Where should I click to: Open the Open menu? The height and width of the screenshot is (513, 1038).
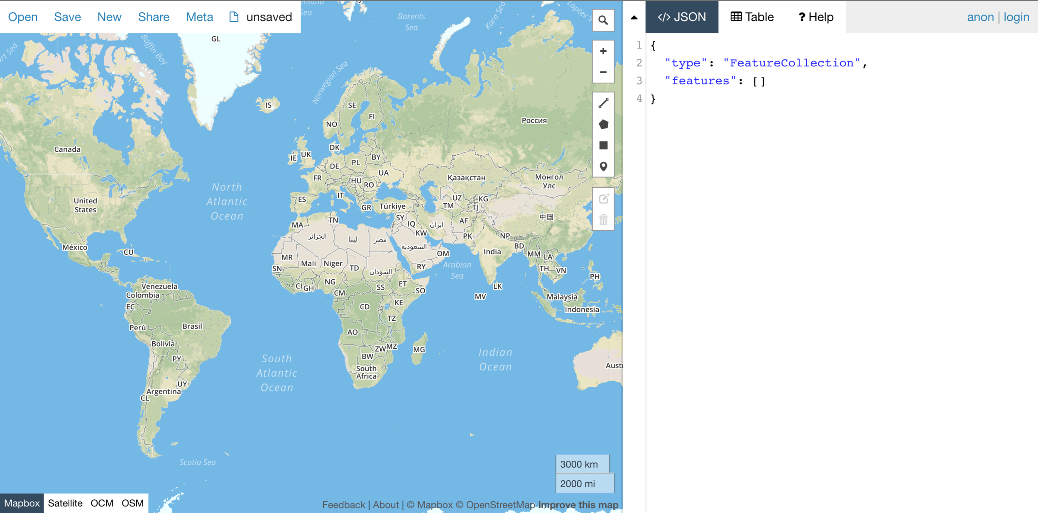point(23,17)
